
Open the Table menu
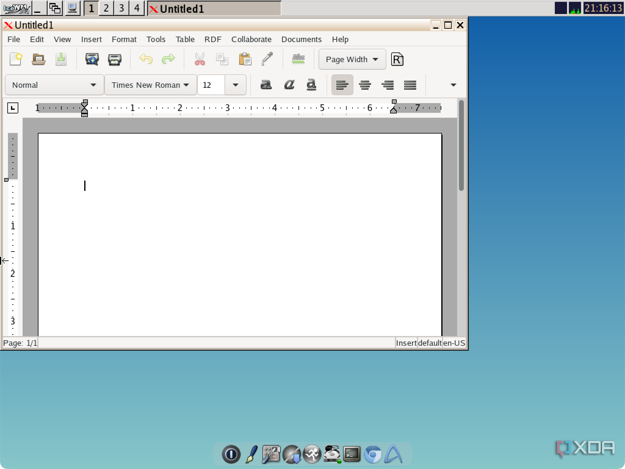[185, 39]
